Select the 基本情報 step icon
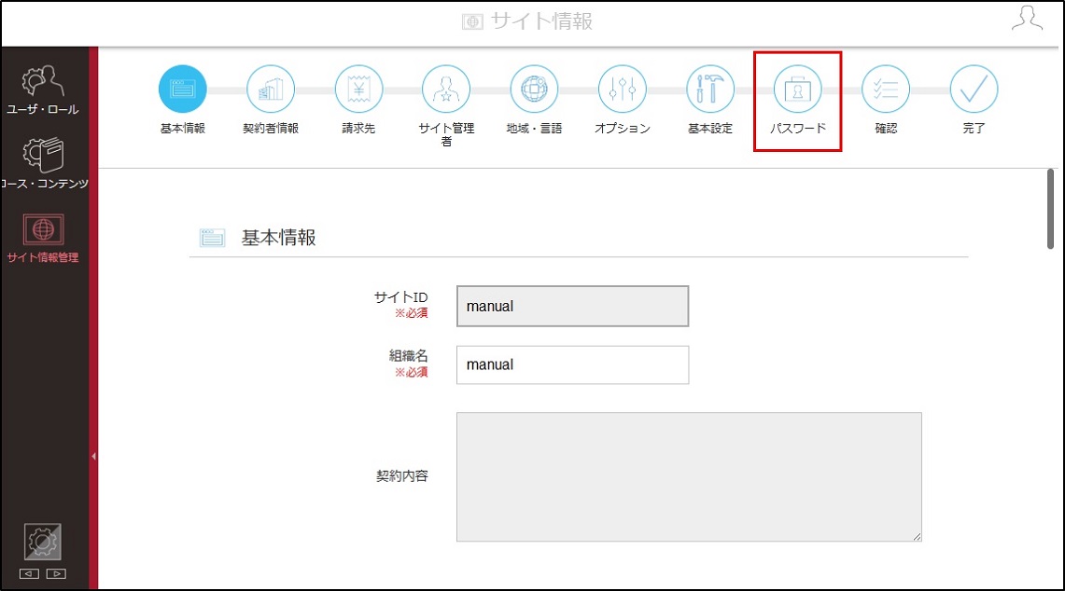Image resolution: width=1065 pixels, height=591 pixels. coord(183,89)
